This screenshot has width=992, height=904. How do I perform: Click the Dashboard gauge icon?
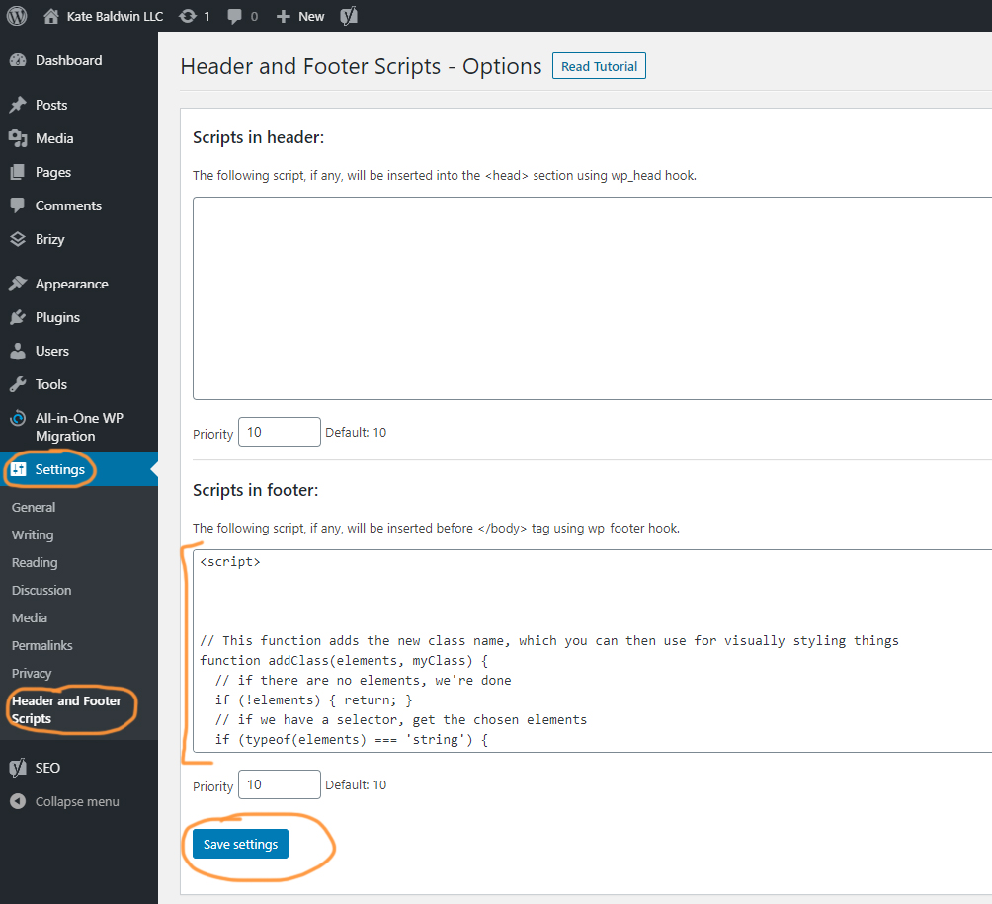pyautogui.click(x=18, y=60)
